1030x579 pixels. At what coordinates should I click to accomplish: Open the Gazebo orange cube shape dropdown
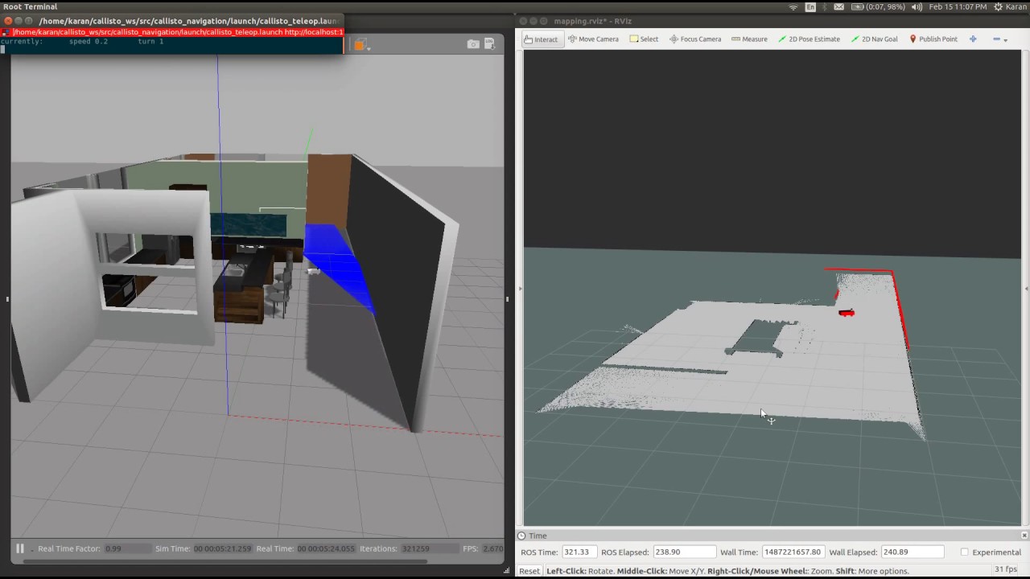[x=362, y=45]
